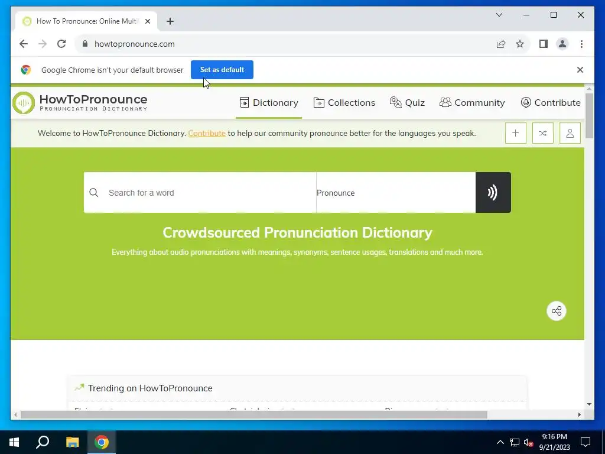Click the horizontal scrollbar thumb
Image resolution: width=605 pixels, height=454 pixels.
(x=254, y=414)
